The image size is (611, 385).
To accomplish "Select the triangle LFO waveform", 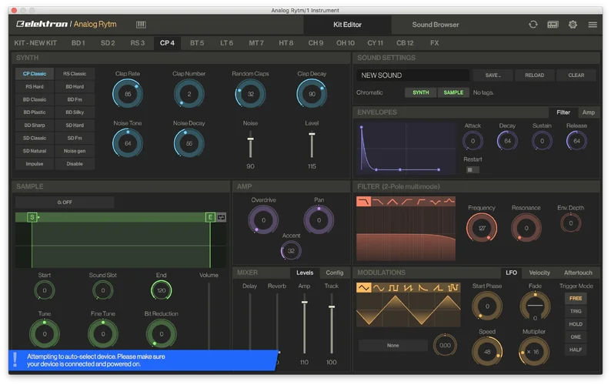I will click(363, 288).
